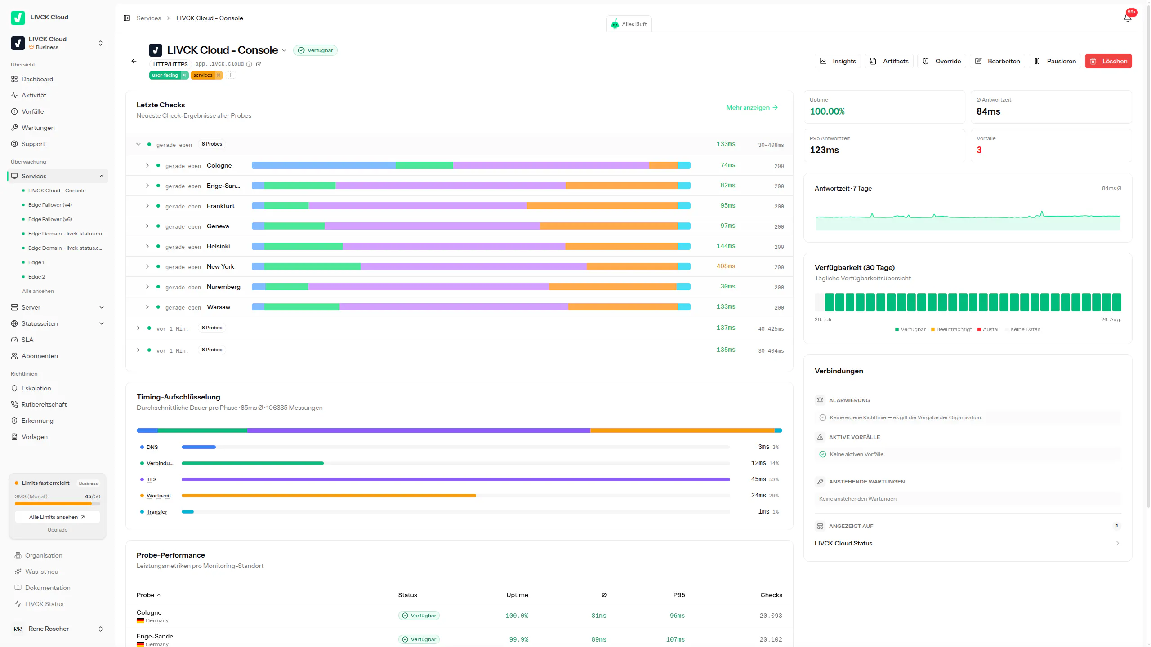Open LIVCK Cloud Status connection row
1151x647 pixels.
tap(968, 543)
